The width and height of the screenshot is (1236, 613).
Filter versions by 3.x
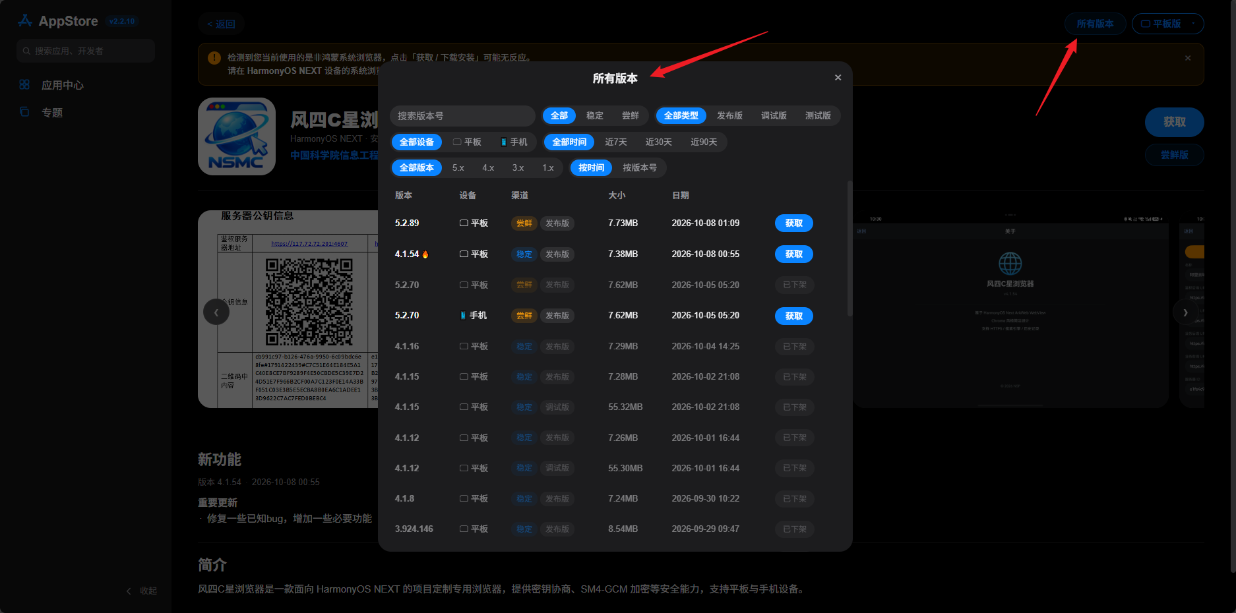[518, 167]
